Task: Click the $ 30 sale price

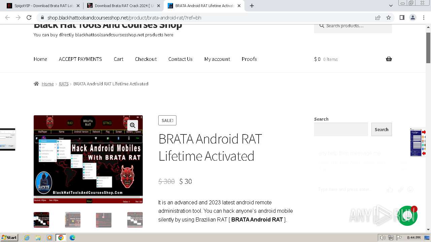Action: [186, 182]
